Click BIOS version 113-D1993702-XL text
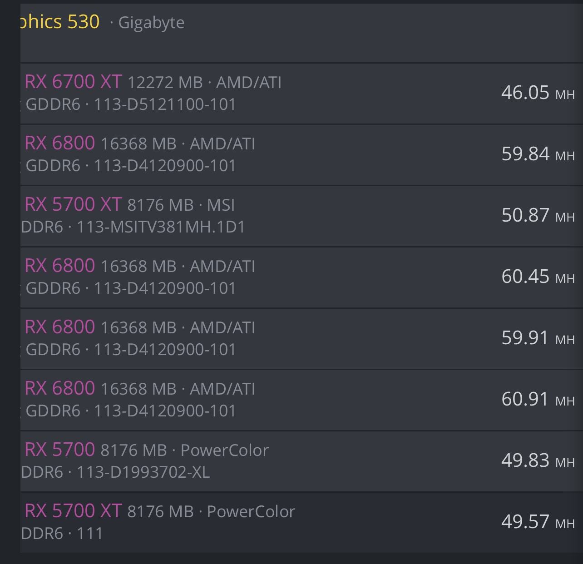Screen dimensions: 583x564 pos(143,472)
